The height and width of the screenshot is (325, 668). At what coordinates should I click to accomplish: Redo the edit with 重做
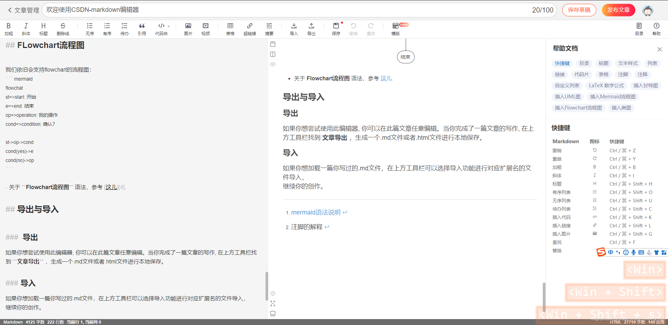pos(371,29)
